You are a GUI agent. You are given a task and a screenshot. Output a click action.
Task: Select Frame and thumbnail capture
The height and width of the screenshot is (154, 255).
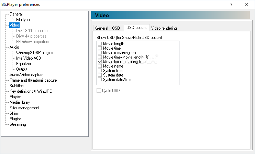coord(33,80)
